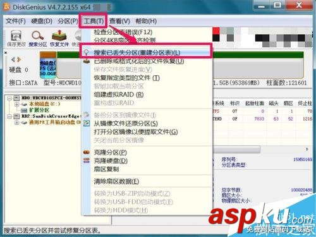Click the partition list horizontal scrollbar thumb
The width and height of the screenshot is (316, 237).
click(x=236, y=150)
